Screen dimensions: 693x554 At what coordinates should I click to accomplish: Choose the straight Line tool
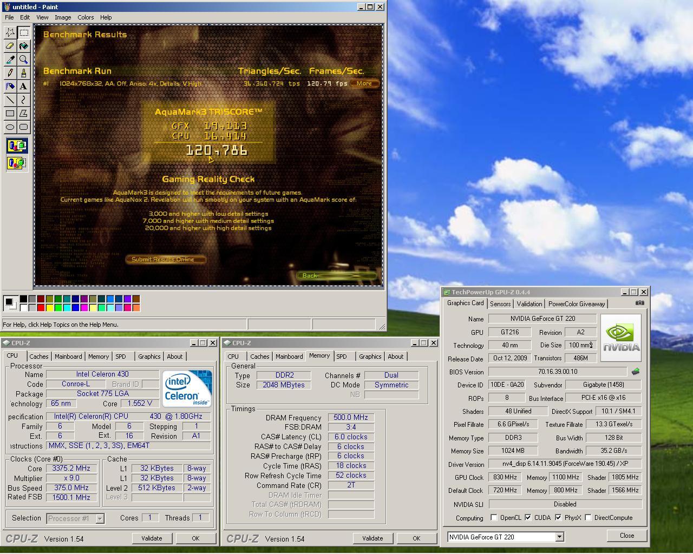pyautogui.click(x=10, y=100)
